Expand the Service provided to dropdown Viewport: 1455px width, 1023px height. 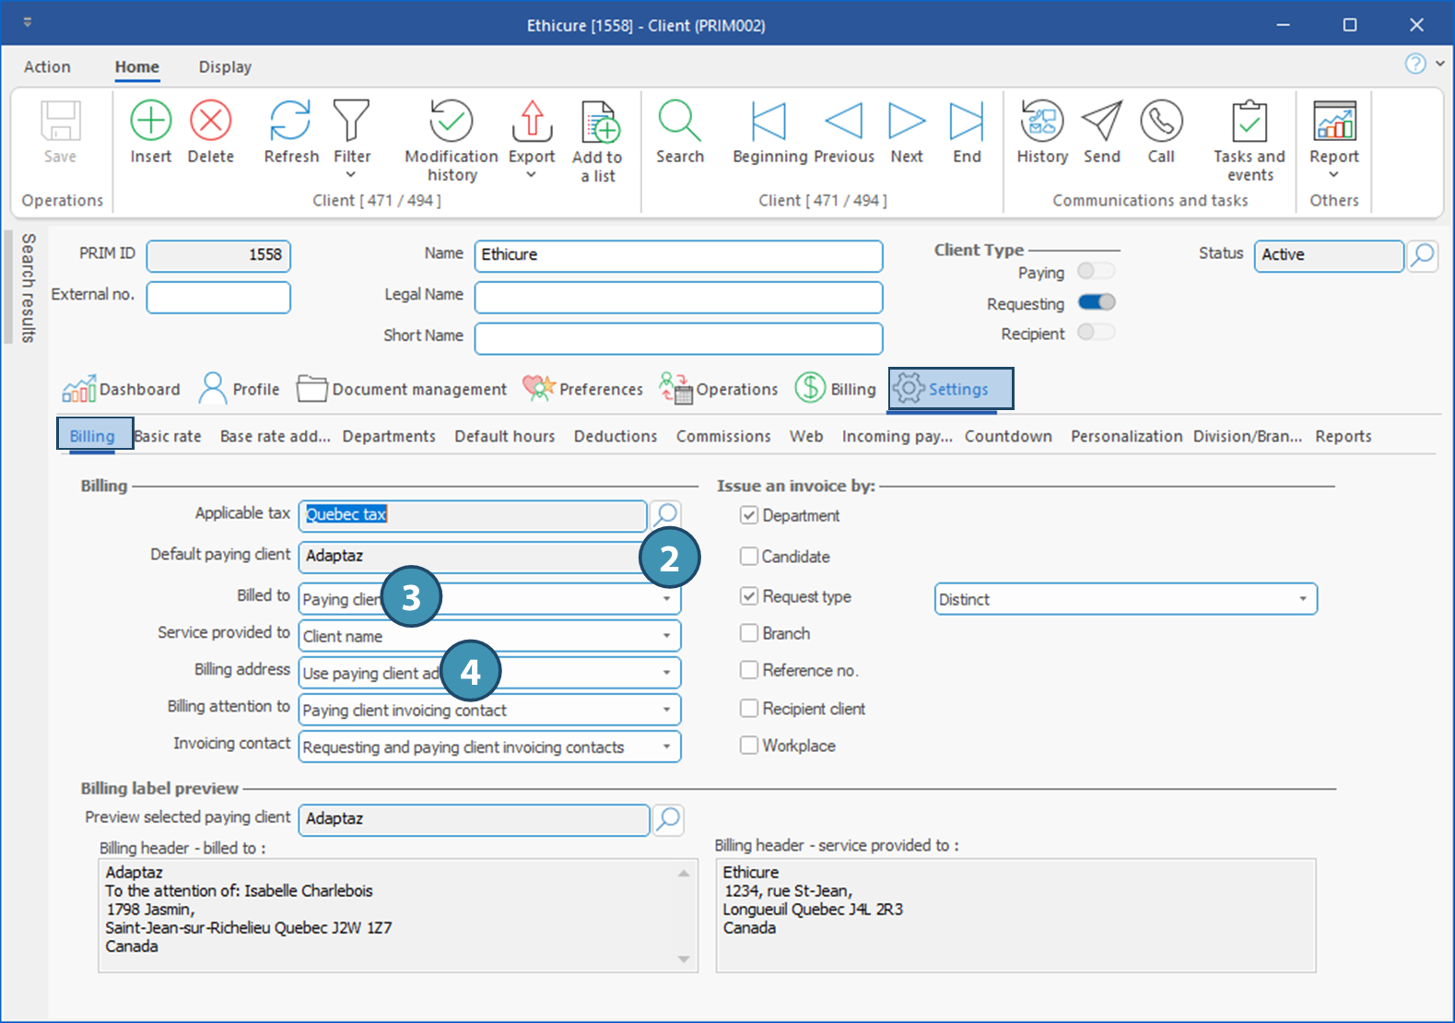pyautogui.click(x=666, y=636)
